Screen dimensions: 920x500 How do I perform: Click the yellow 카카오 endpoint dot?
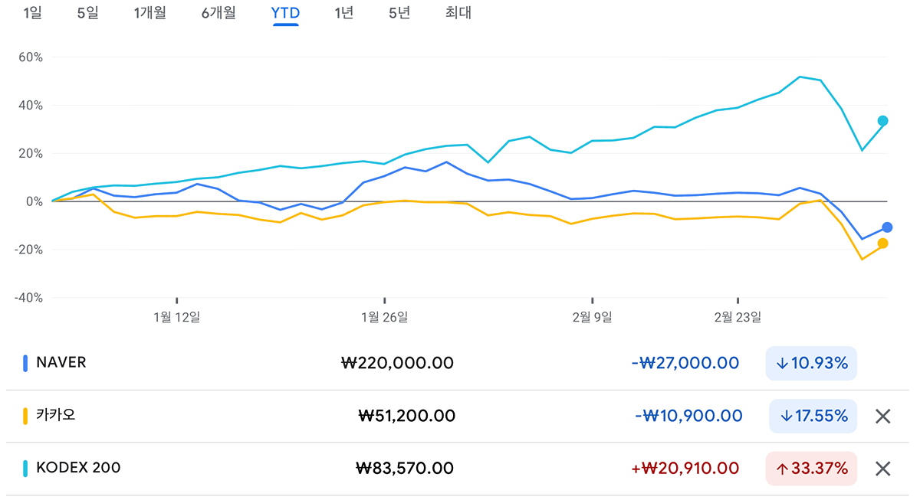click(882, 243)
